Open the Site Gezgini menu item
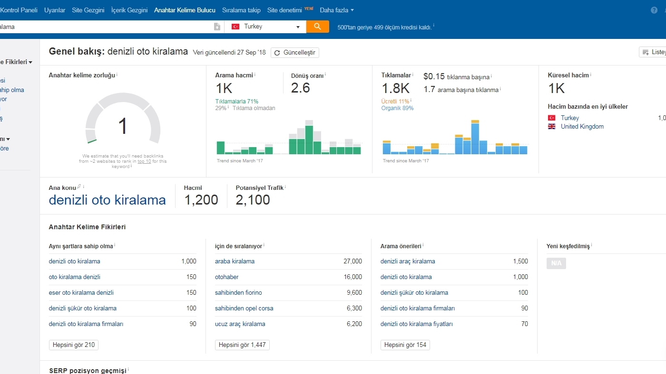This screenshot has height=374, width=666. coord(88,10)
